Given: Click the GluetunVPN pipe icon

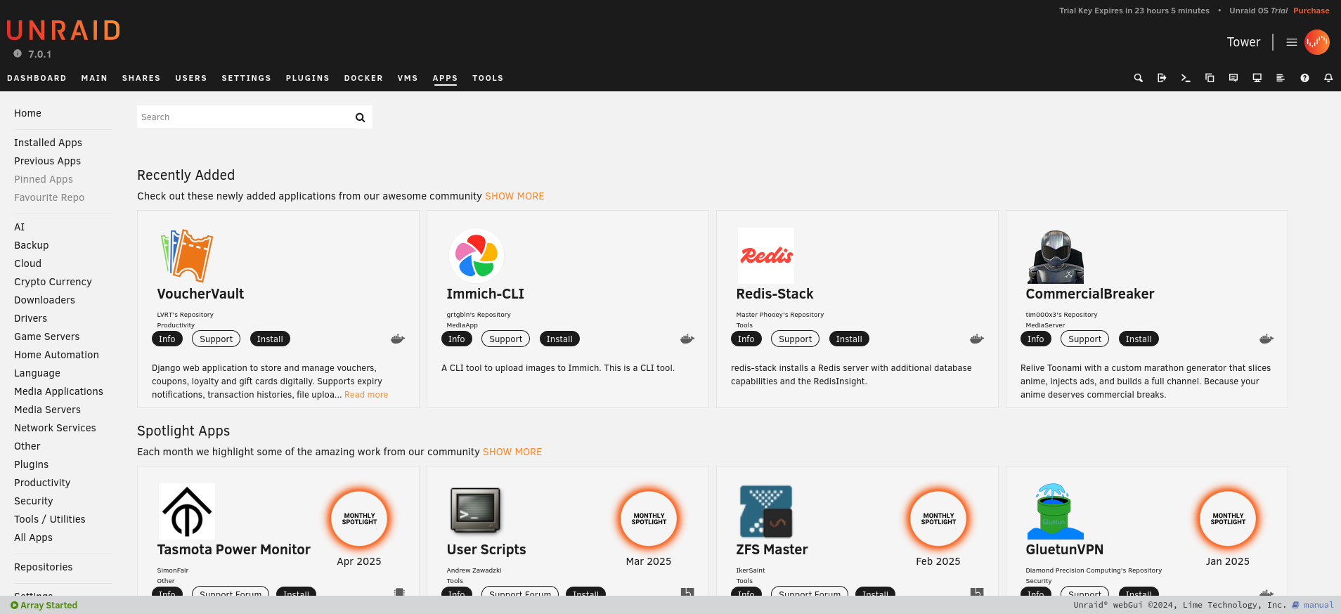Looking at the screenshot, I should pyautogui.click(x=1056, y=511).
